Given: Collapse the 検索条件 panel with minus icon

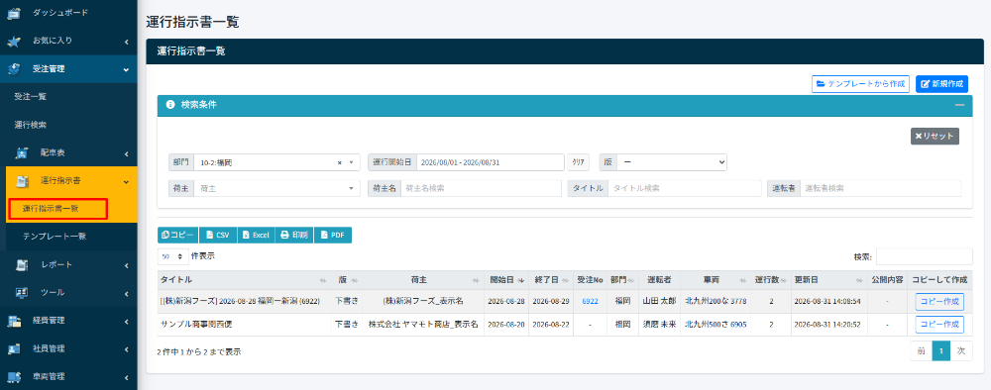Looking at the screenshot, I should 959,105.
